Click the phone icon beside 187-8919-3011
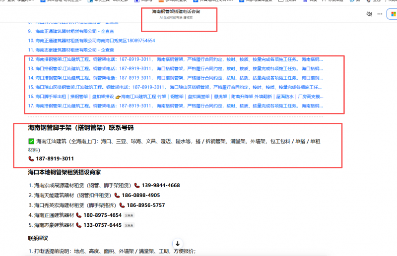Screen dimensions: 397x256 [31, 159]
